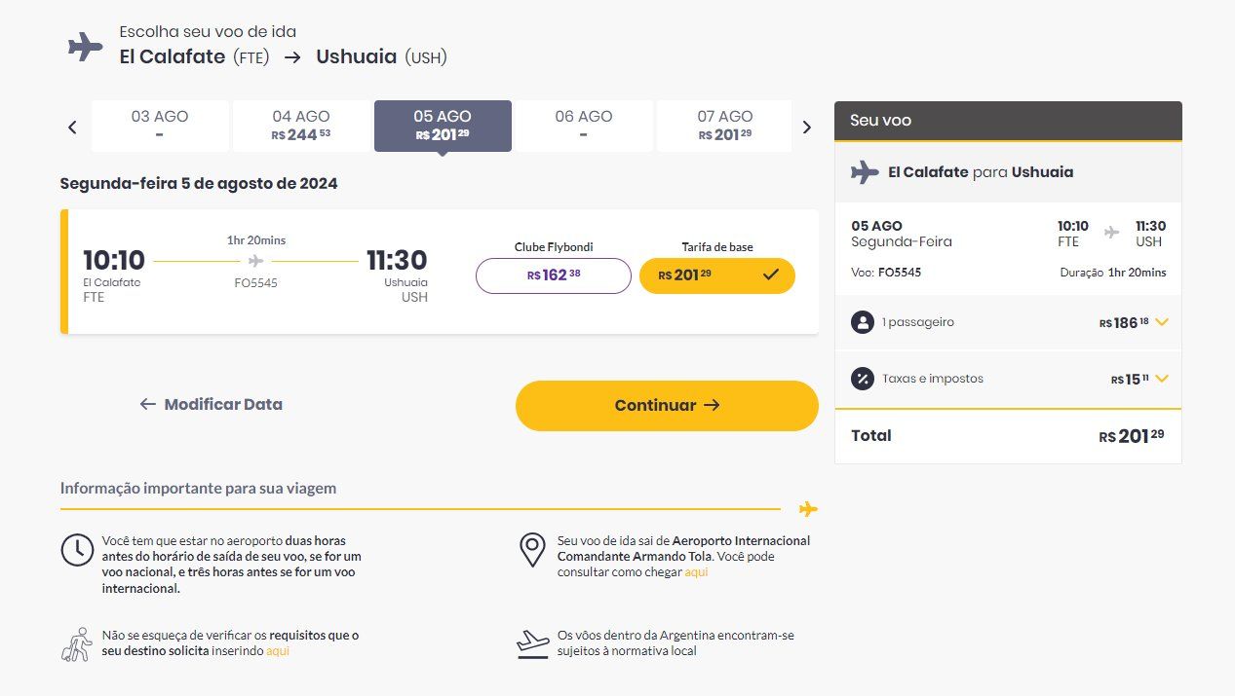Select the 04 AGO date tab
Image resolution: width=1235 pixels, height=696 pixels.
pos(301,126)
